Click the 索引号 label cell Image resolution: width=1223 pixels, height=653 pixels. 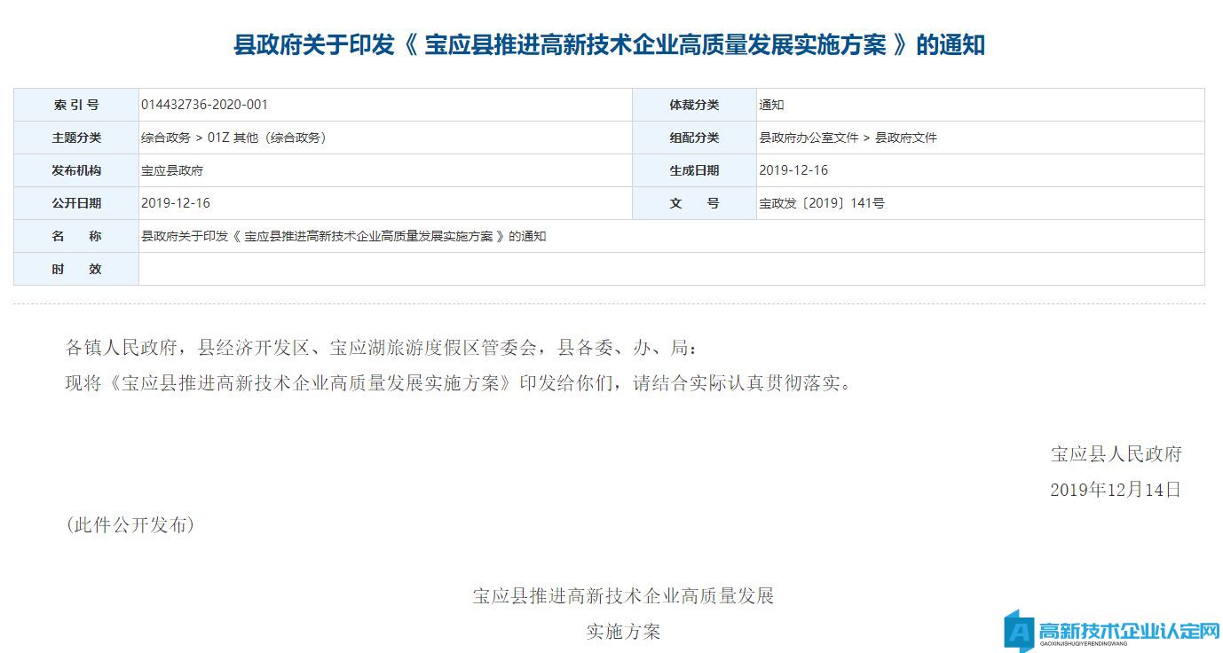point(76,105)
